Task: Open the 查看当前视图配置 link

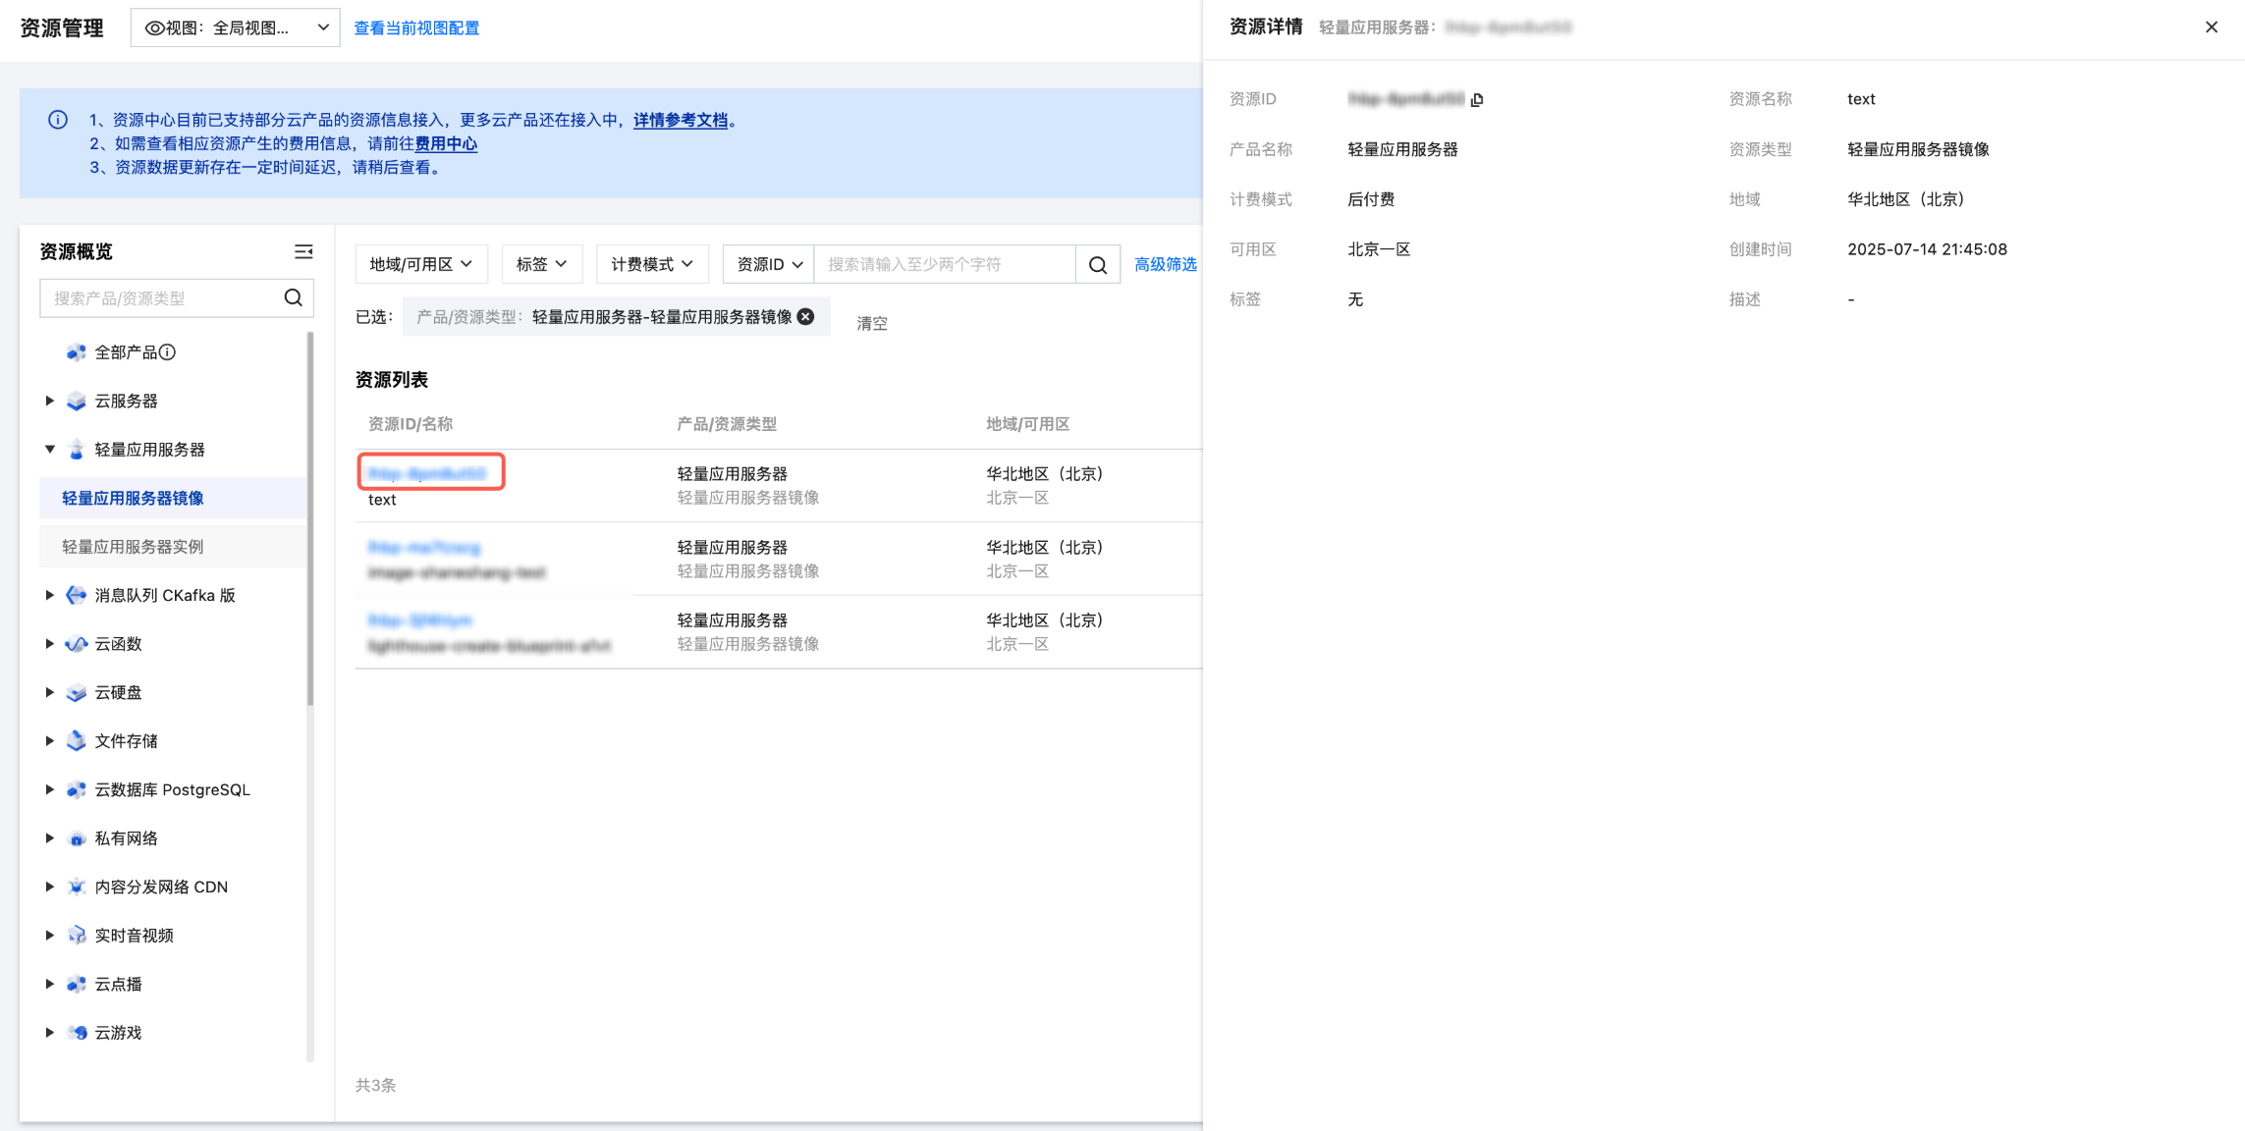Action: point(416,27)
